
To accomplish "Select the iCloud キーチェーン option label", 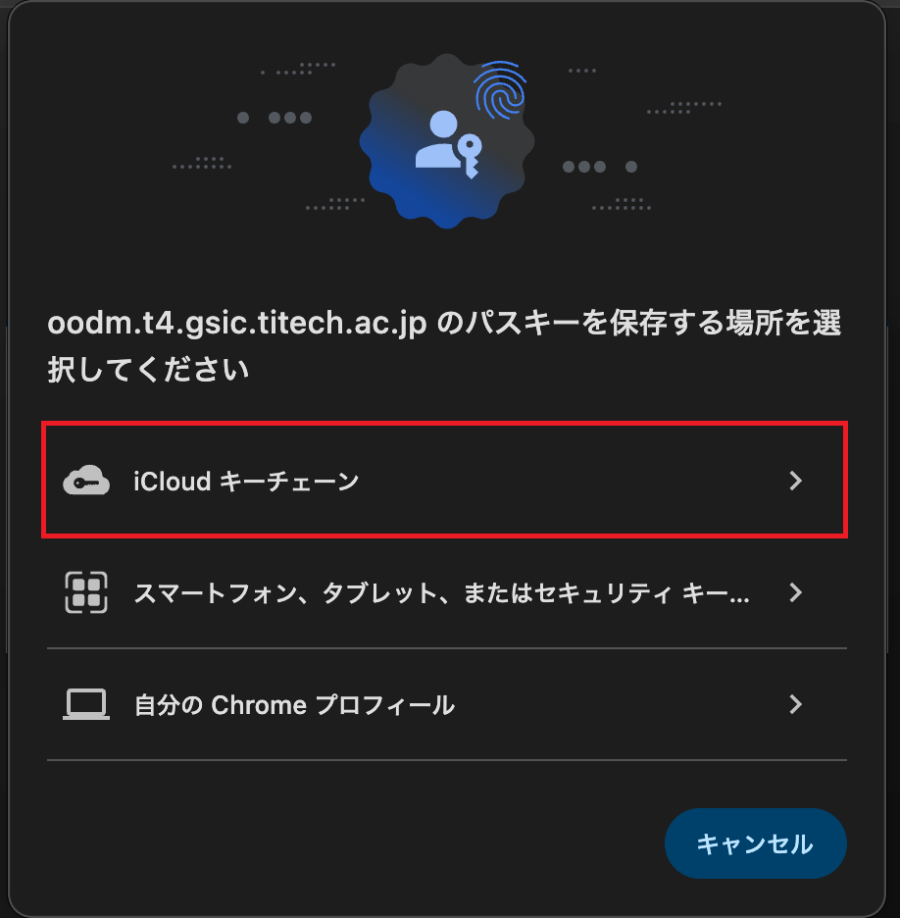I will [x=246, y=482].
